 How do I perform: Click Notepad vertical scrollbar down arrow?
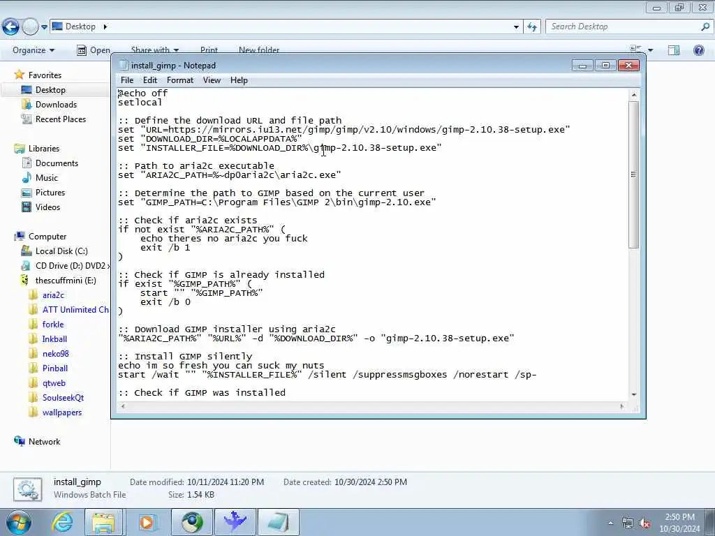coord(634,395)
